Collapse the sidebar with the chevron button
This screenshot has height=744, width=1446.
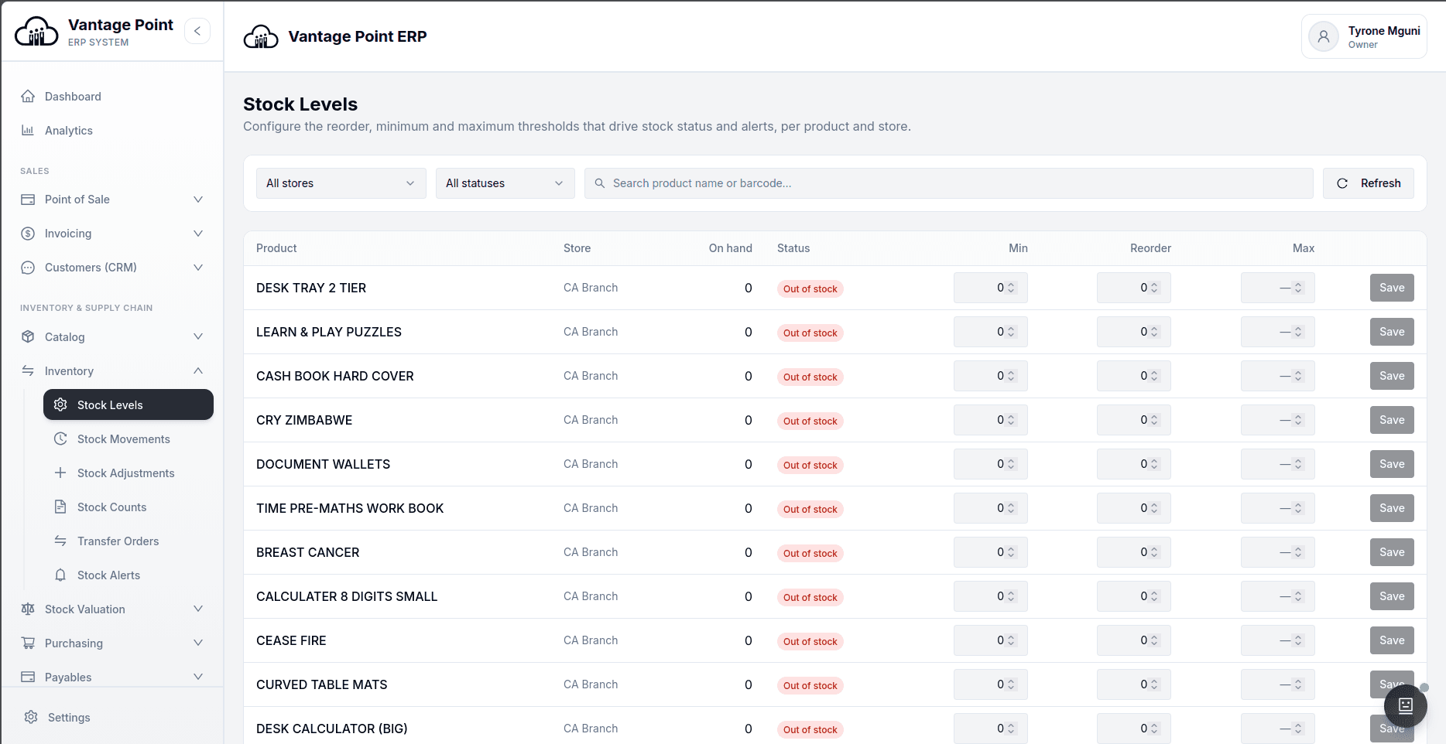pos(197,31)
